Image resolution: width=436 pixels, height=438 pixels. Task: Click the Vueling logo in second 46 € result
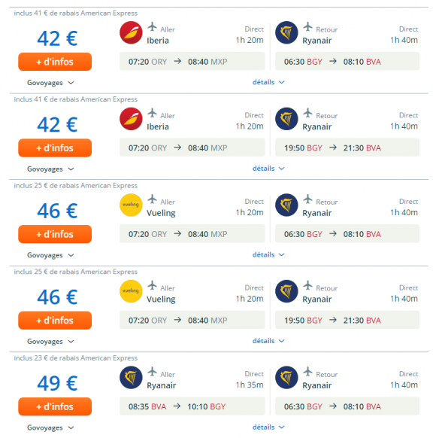131,291
